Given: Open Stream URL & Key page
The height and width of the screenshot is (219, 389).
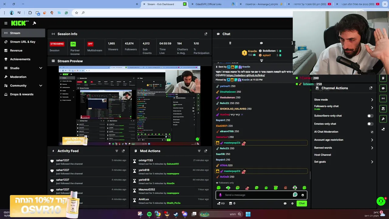Looking at the screenshot, I should (23, 42).
